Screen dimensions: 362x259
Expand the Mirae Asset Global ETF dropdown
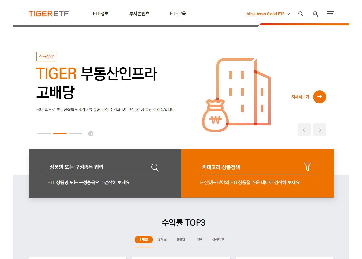pos(268,14)
